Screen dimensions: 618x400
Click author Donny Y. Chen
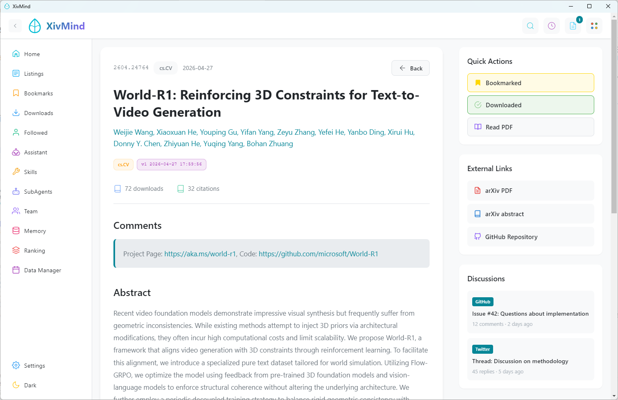click(137, 144)
